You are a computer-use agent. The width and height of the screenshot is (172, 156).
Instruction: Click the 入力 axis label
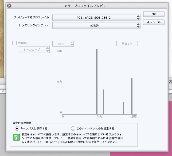pyautogui.click(x=99, y=116)
